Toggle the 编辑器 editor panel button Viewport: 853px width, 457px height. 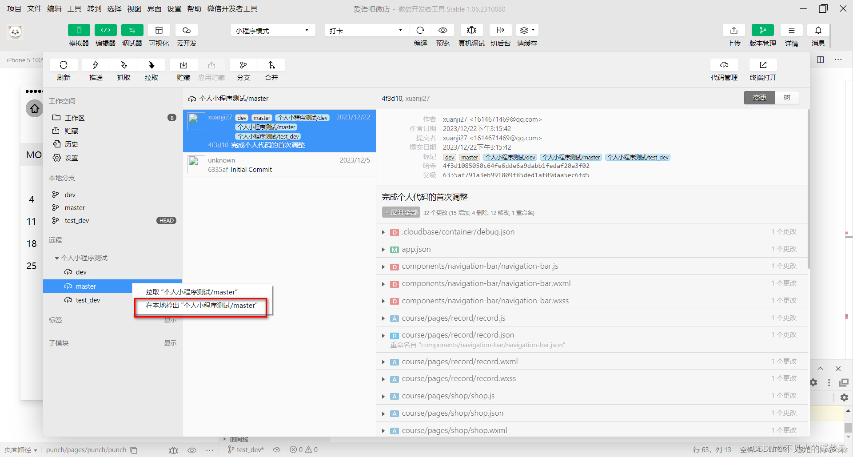105,30
